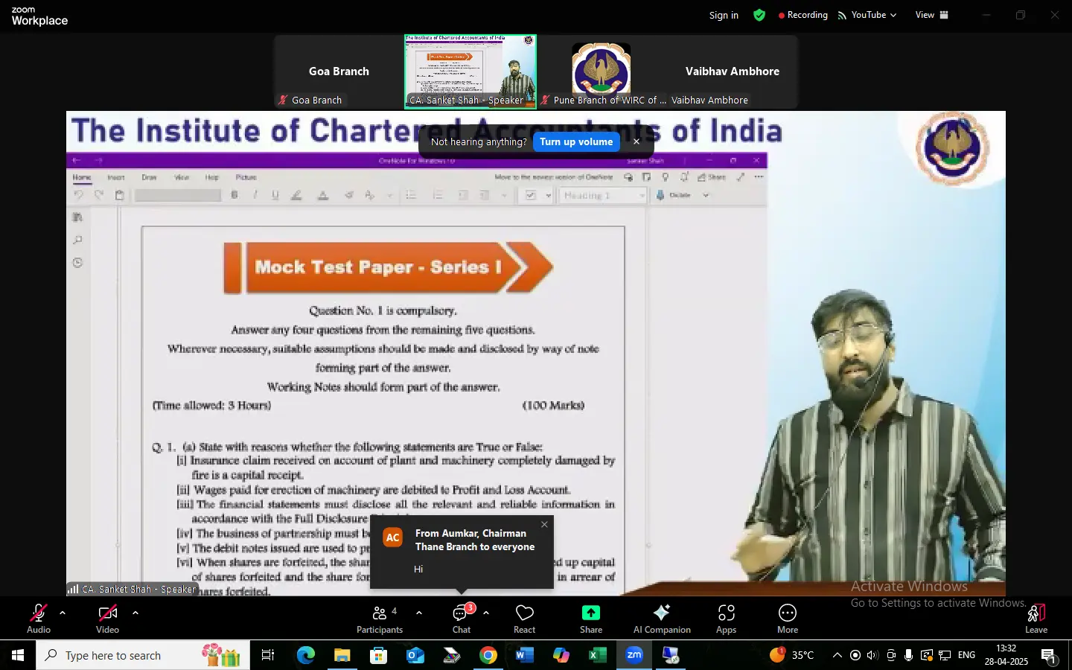Open the View layout menu
1072x670 pixels.
pyautogui.click(x=931, y=15)
